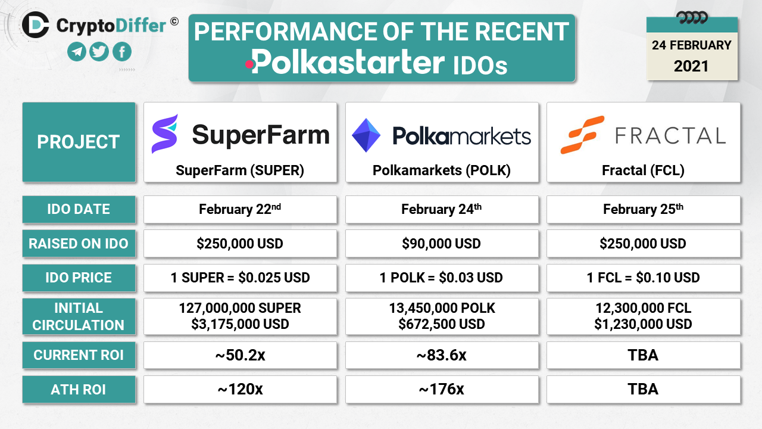The width and height of the screenshot is (762, 429).
Task: Click the Twitter bird icon
Action: (99, 52)
